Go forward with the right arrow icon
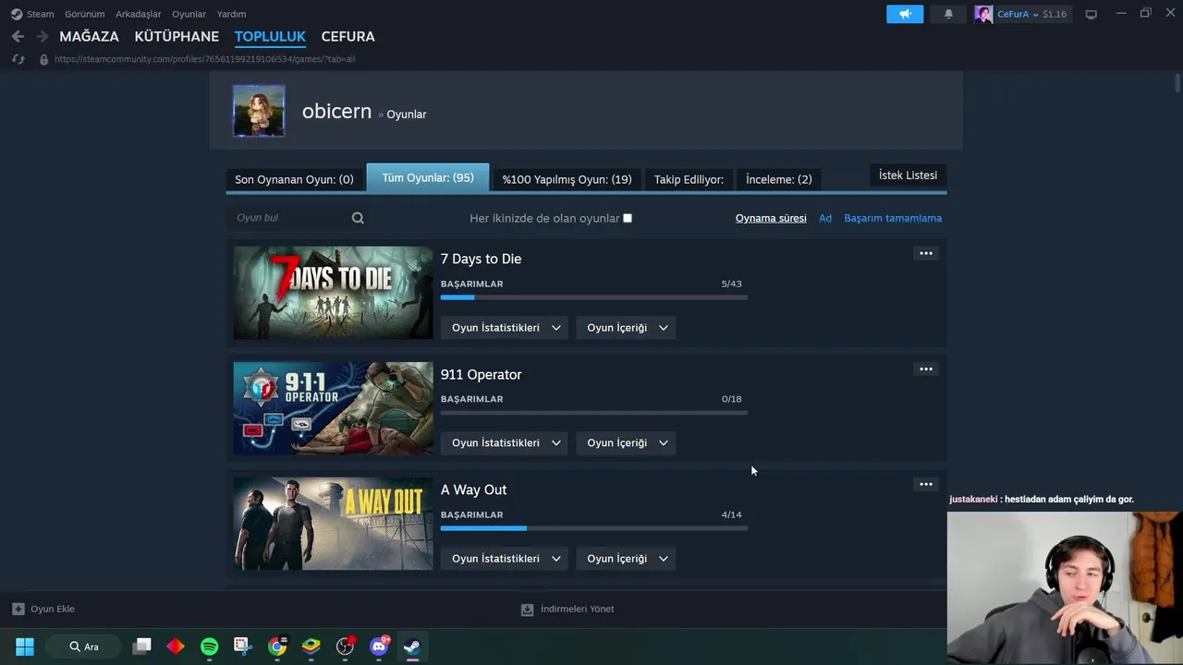Screen dimensions: 1183x665 (x=43, y=36)
